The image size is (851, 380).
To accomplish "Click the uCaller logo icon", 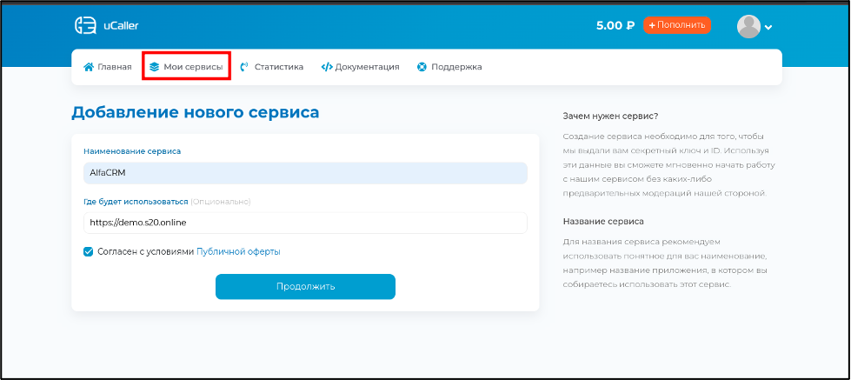I will 86,25.
